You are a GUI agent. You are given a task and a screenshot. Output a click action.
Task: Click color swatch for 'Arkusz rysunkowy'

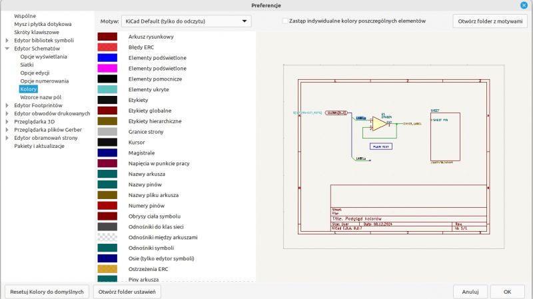tap(107, 37)
